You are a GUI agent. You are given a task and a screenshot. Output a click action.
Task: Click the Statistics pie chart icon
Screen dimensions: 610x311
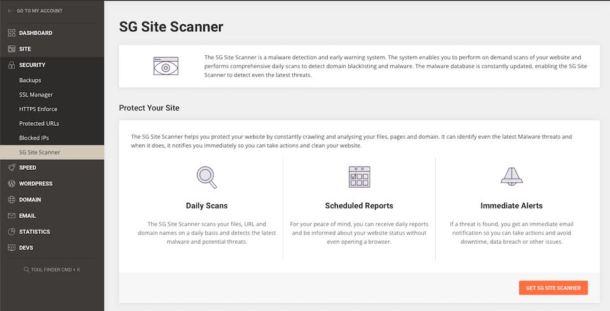(x=11, y=232)
